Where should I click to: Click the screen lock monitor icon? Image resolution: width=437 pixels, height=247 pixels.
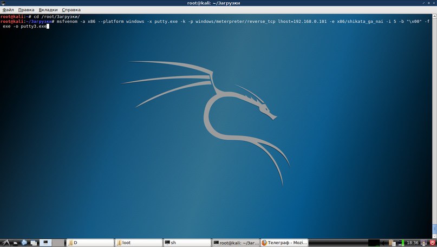click(423, 243)
